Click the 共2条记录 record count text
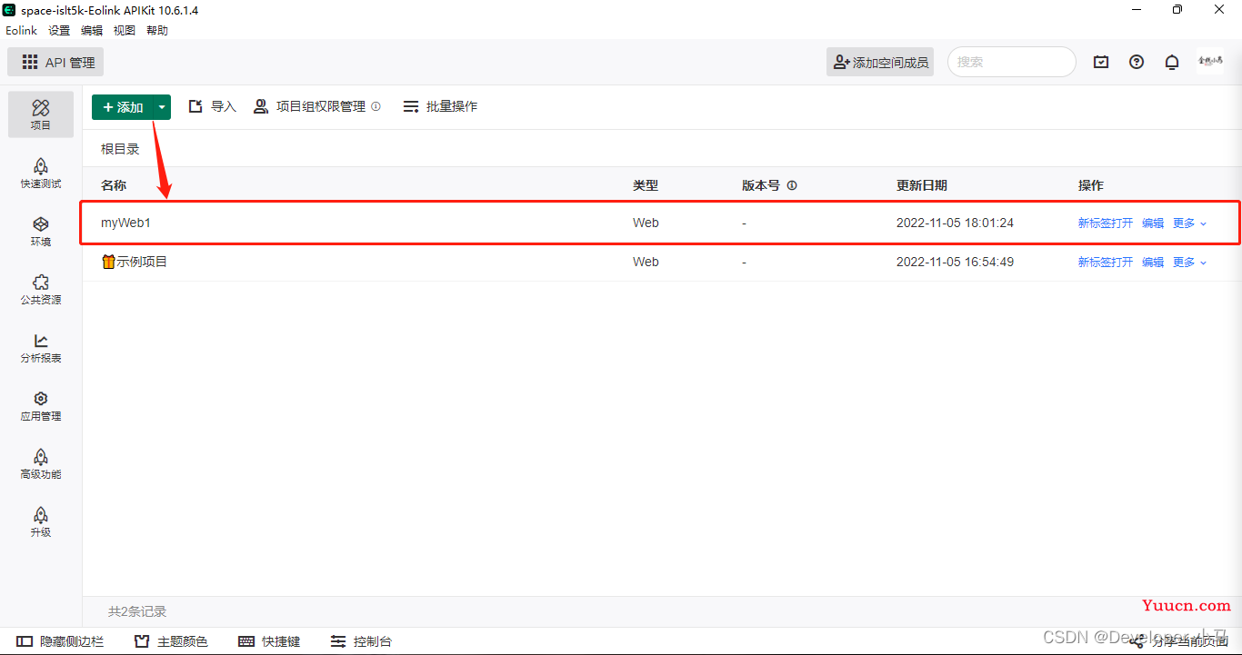 pos(137,612)
